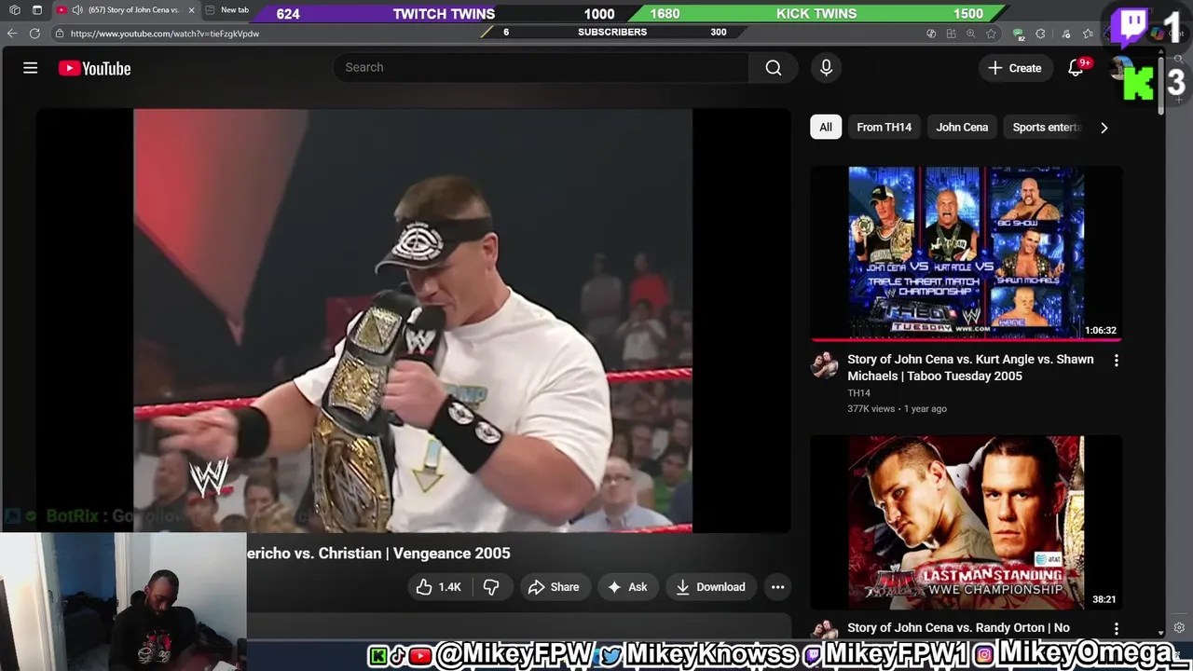Mute the tab using the speaker icon
The height and width of the screenshot is (671, 1193).
[76, 10]
